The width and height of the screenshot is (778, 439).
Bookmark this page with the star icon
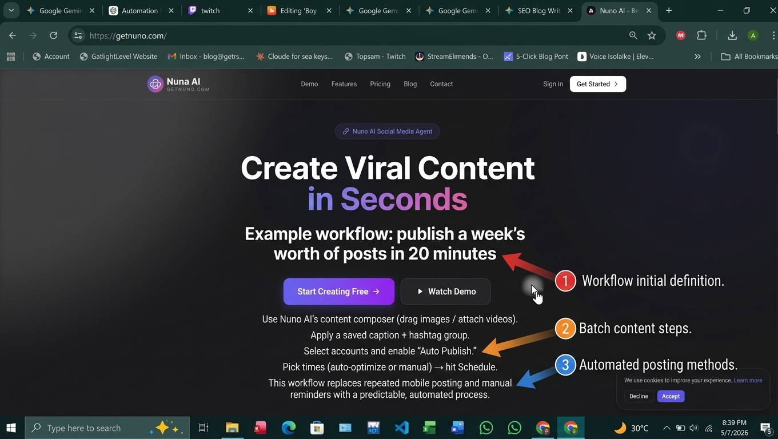pos(652,35)
